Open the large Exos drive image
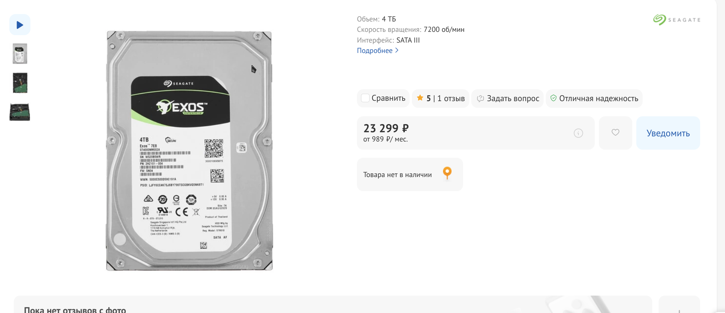The height and width of the screenshot is (313, 725). [189, 151]
